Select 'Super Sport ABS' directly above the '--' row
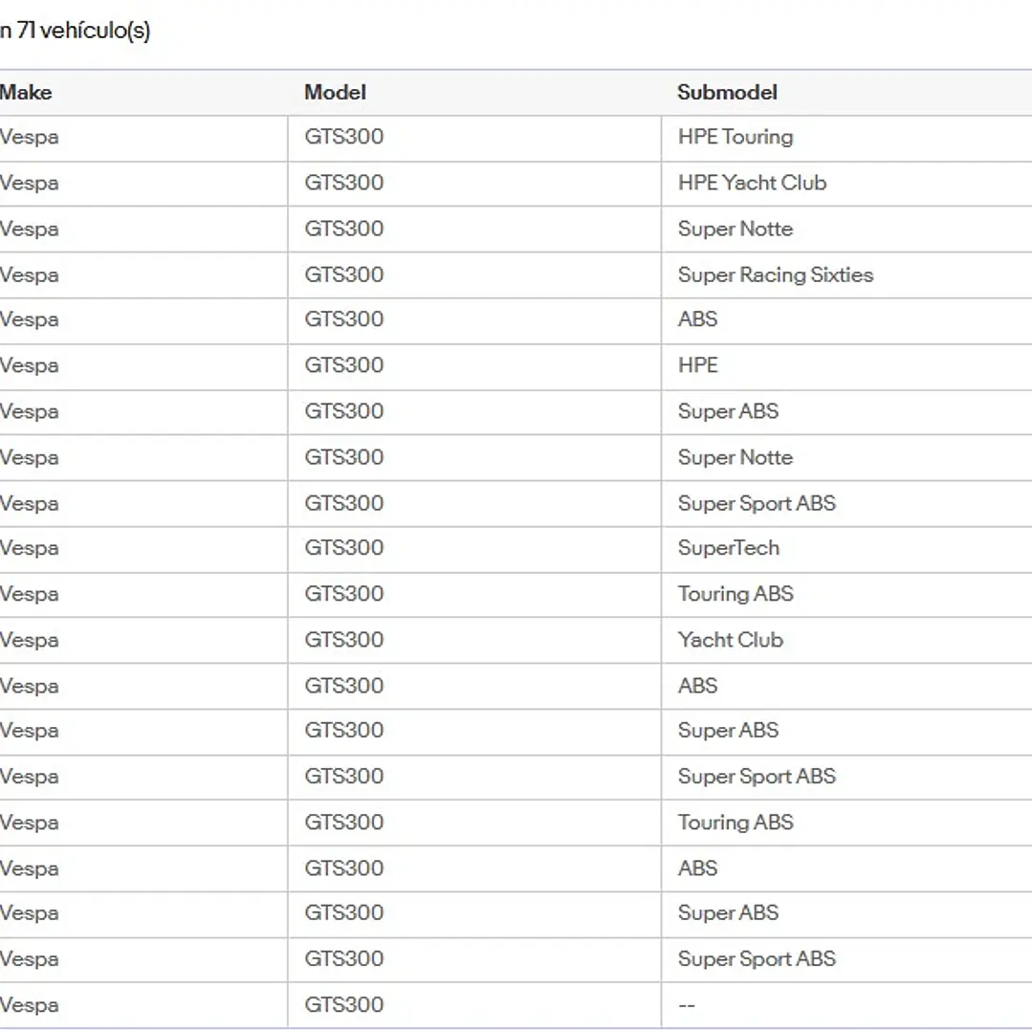Screen dimensions: 1032x1032 click(757, 959)
